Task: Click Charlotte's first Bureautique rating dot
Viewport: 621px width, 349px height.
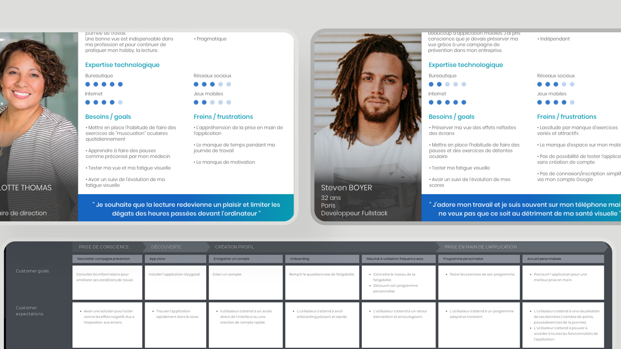Action: coord(88,84)
